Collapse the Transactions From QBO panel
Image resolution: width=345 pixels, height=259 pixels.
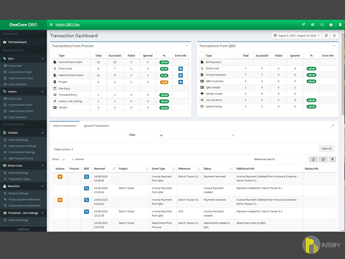click(x=334, y=46)
